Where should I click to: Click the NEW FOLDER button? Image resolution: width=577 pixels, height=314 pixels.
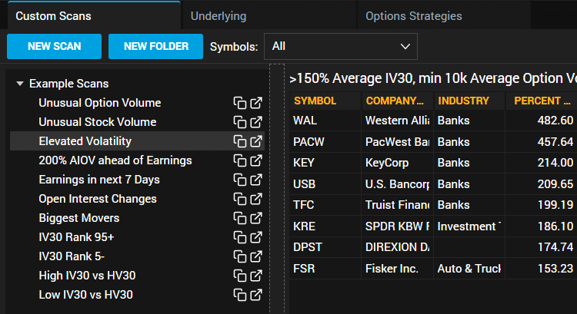coord(155,46)
